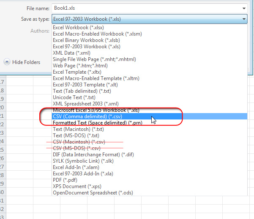Select XML Data (*.xml) format
Viewport: 254px width, 219px height.
(x=149, y=53)
